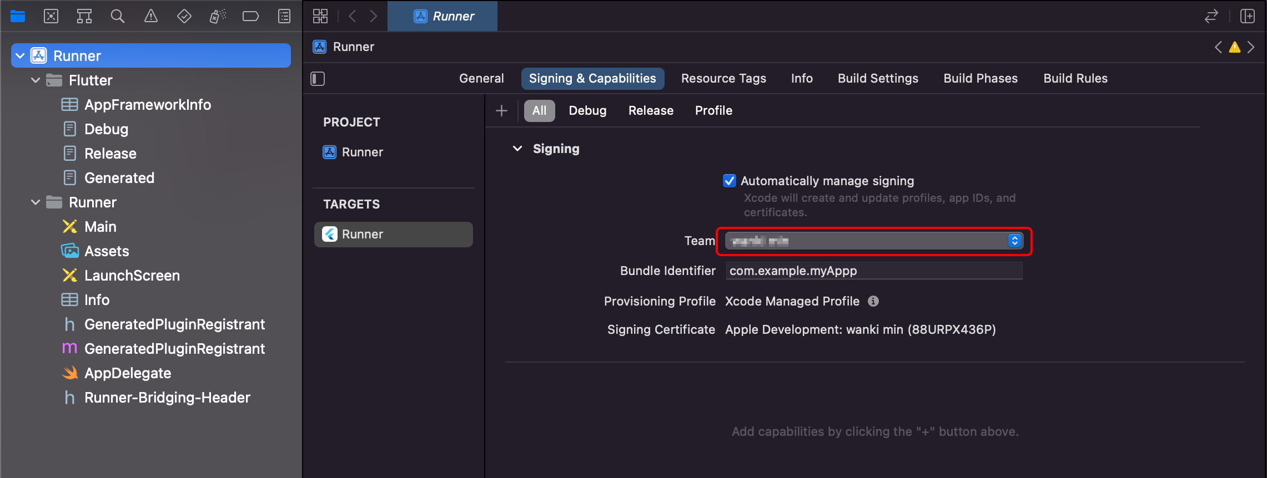Open the Symbol navigator icon
The width and height of the screenshot is (1267, 478).
[84, 16]
